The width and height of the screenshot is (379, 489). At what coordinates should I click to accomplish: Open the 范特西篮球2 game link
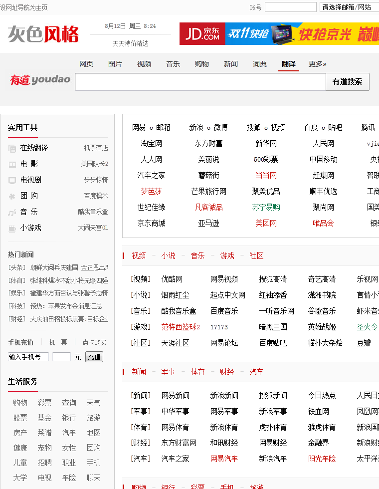pos(181,327)
